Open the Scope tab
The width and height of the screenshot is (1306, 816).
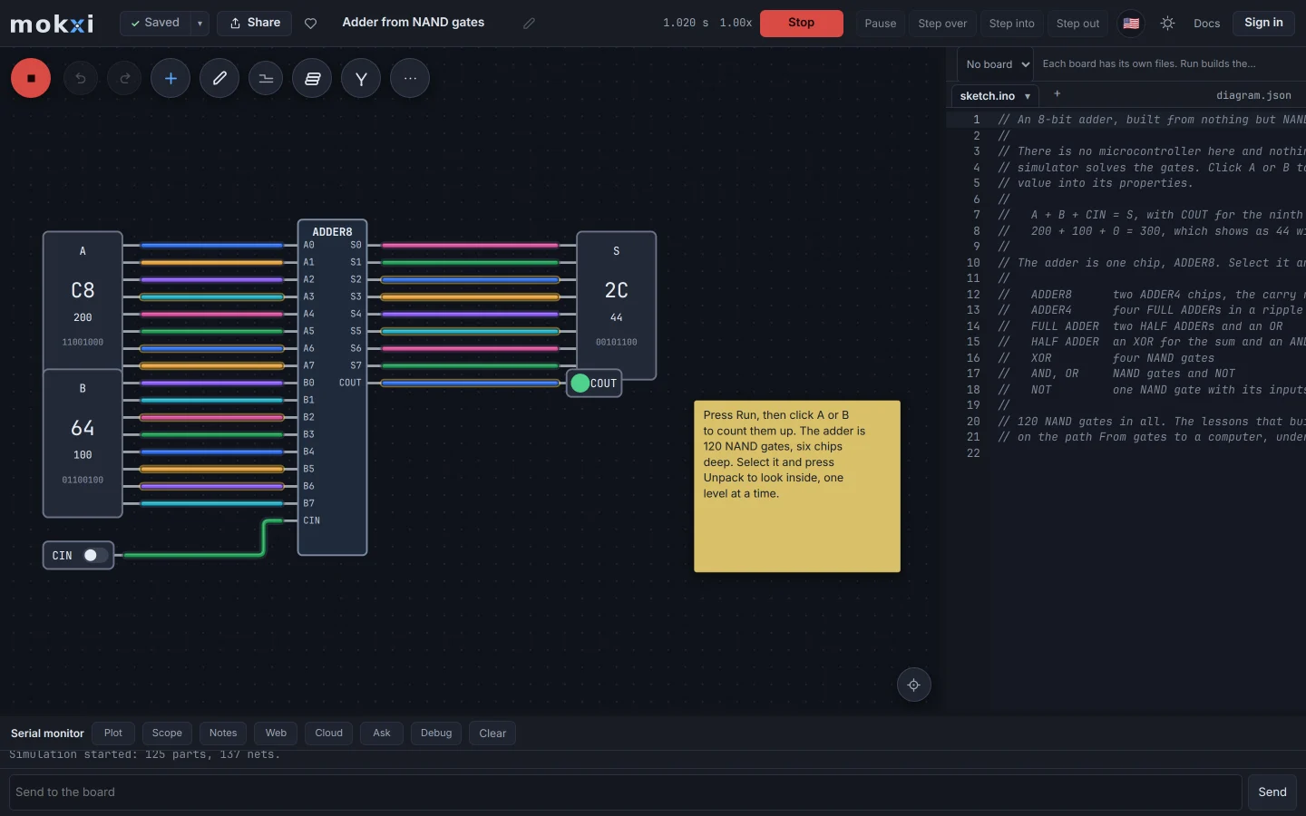(167, 733)
